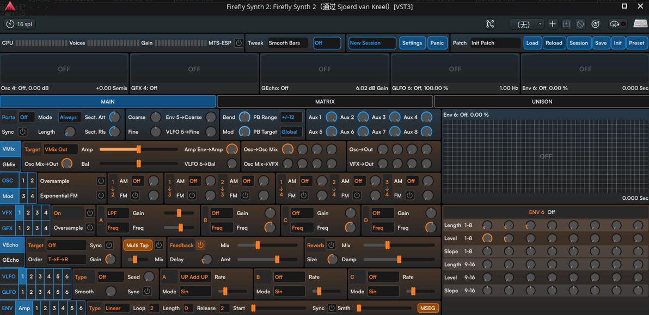
Task: Click the circle-slash icon in host toolbar
Action: click(x=580, y=24)
